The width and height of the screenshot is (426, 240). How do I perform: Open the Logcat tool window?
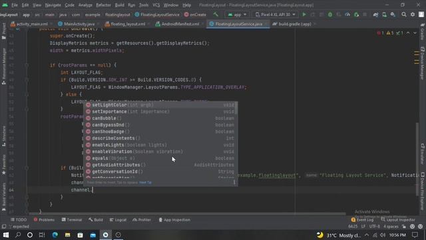point(118,220)
